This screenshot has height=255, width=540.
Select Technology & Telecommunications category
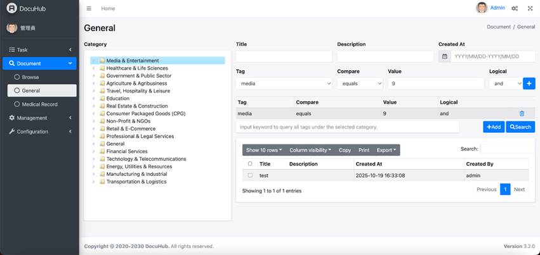[x=146, y=159]
